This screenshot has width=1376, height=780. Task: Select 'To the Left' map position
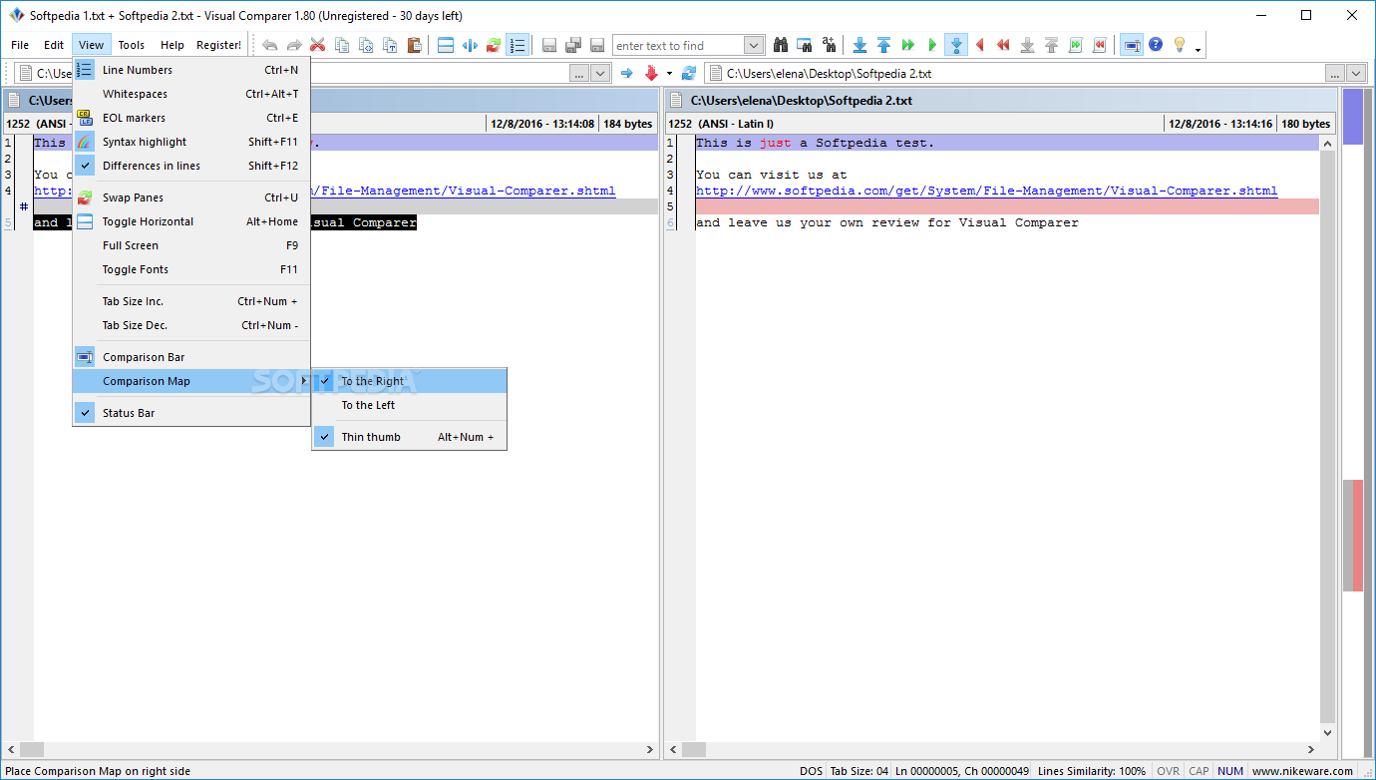click(x=410, y=405)
